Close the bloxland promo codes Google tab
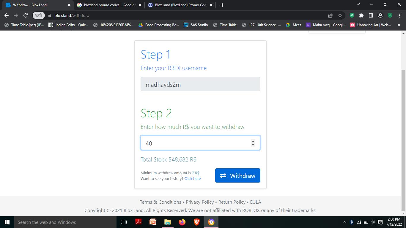406x228 pixels. point(140,5)
